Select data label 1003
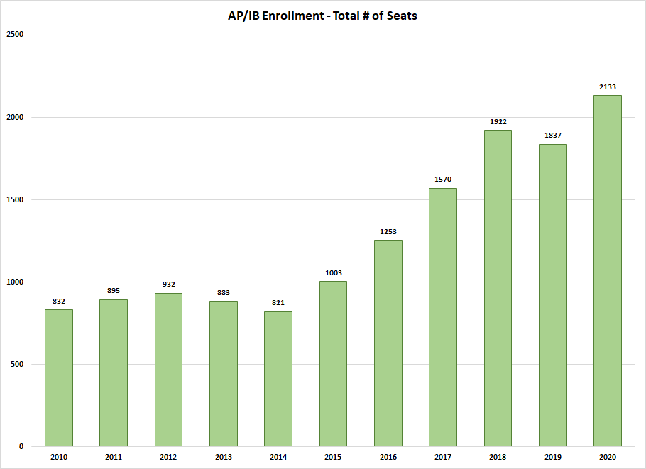This screenshot has height=469, width=646. (334, 273)
